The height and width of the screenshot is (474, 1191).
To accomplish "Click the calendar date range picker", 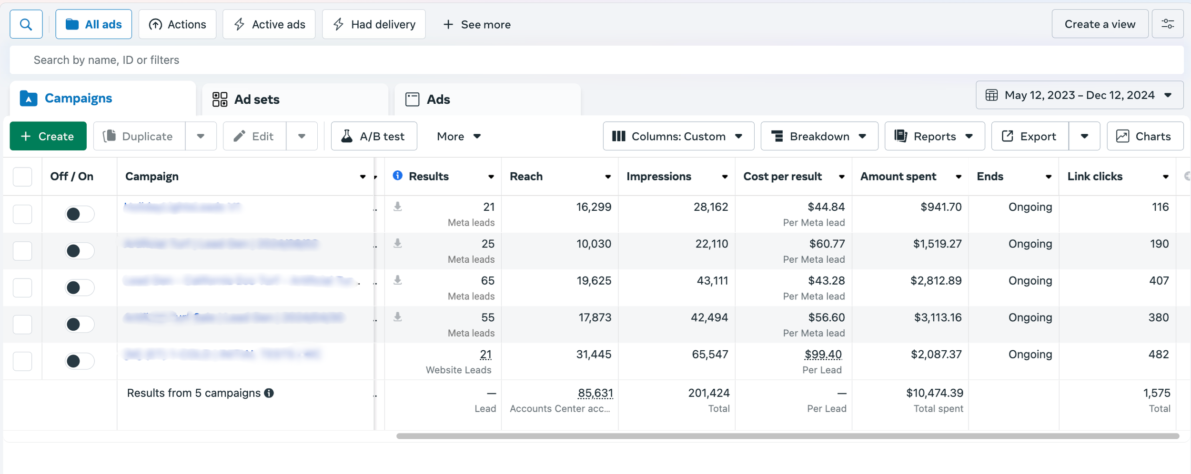I will point(1079,95).
